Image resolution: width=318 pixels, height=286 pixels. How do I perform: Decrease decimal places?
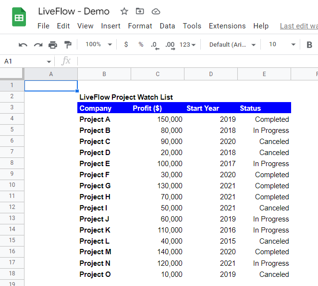155,45
